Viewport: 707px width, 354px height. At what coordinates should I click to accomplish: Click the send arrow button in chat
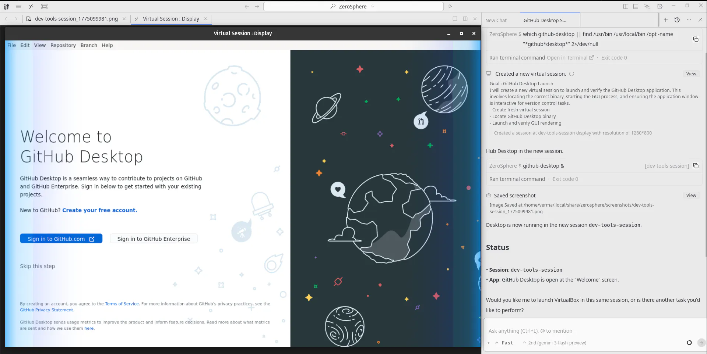[701, 343]
